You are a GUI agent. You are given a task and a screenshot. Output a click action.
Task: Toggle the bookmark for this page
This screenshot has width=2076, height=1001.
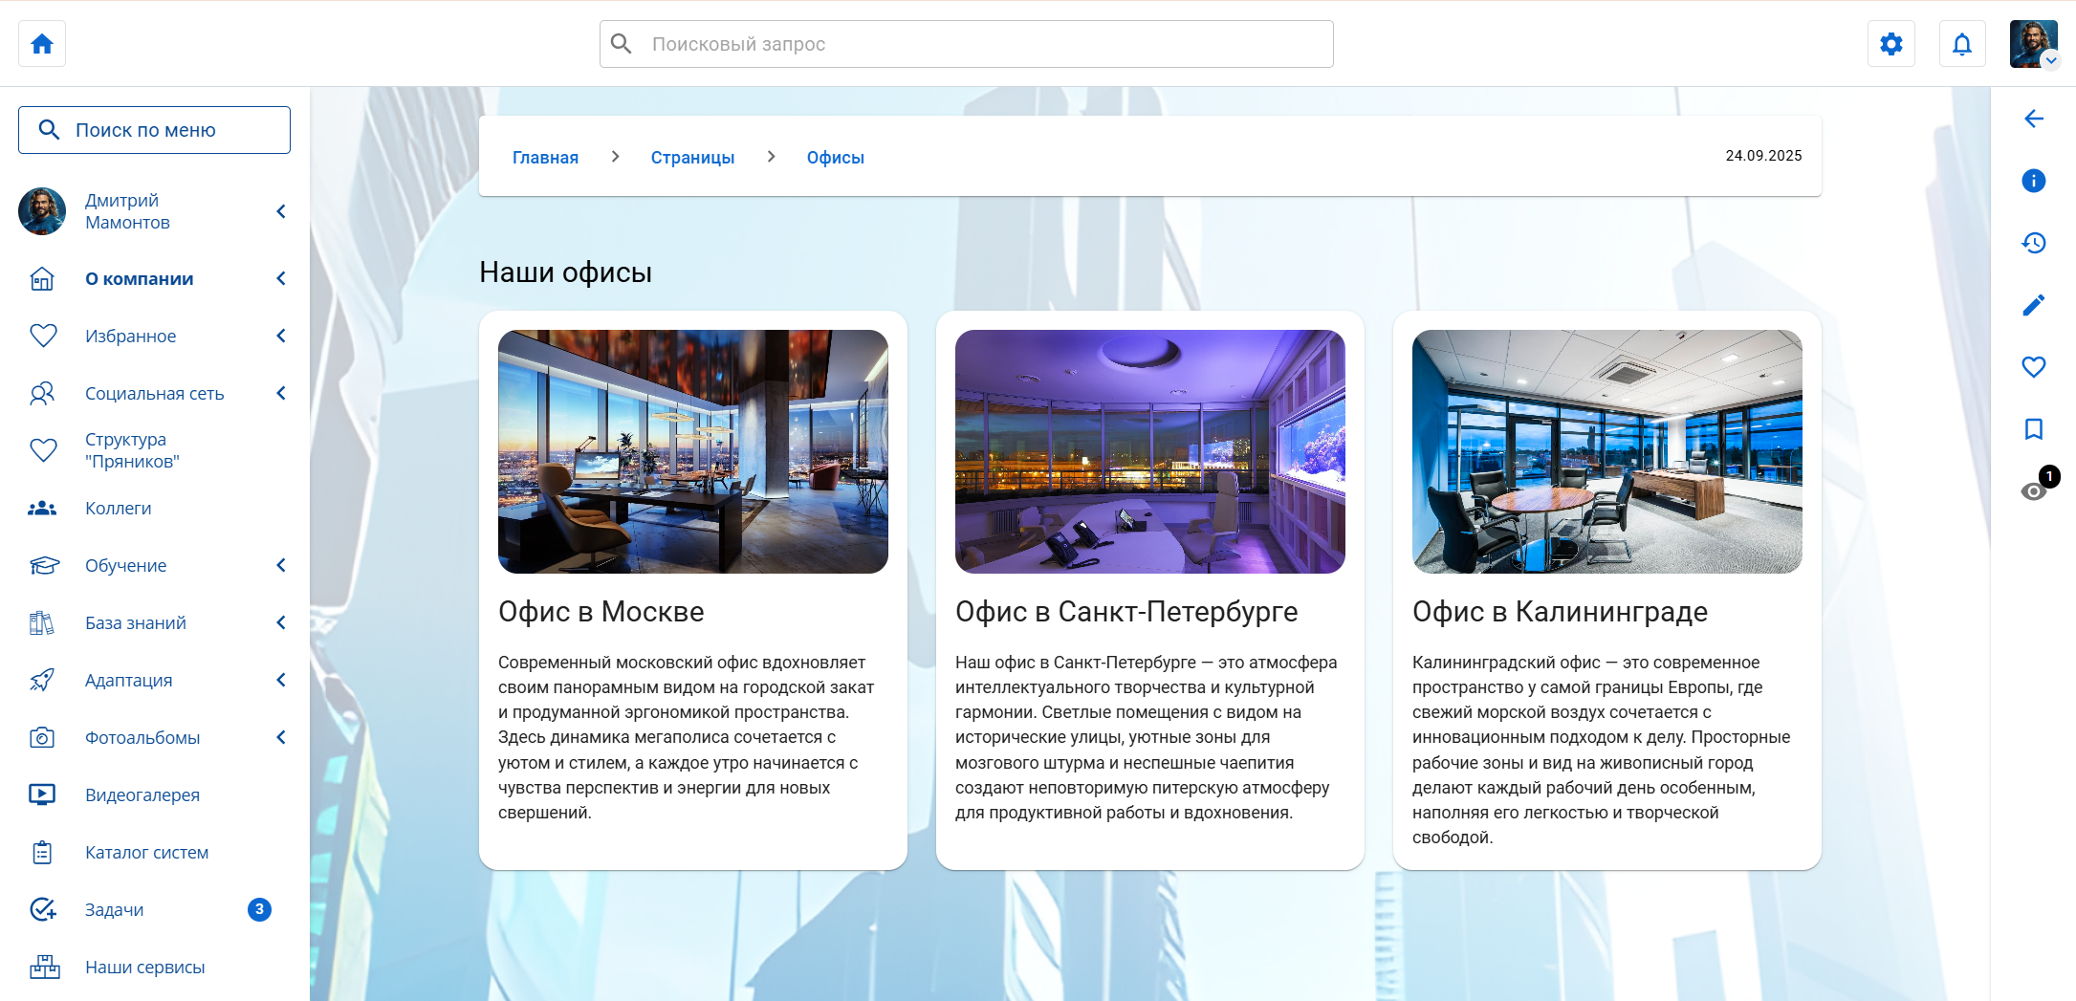click(x=2033, y=429)
